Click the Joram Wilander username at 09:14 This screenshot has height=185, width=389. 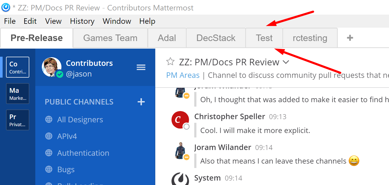(223, 147)
